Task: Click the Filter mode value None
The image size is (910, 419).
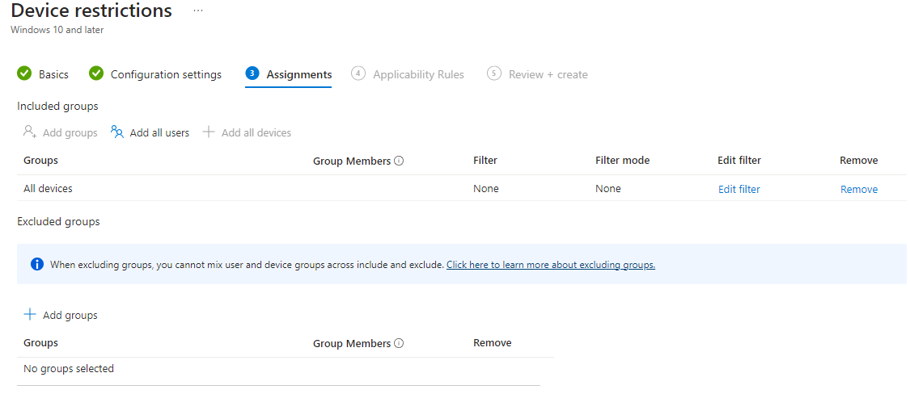Action: point(607,188)
